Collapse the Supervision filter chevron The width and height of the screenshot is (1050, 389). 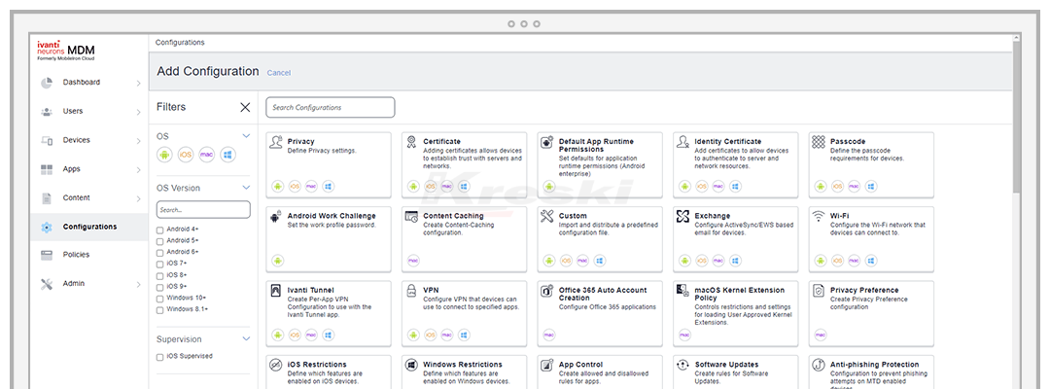click(x=246, y=338)
